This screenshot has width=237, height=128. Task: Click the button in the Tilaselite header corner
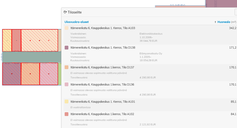(x=236, y=12)
